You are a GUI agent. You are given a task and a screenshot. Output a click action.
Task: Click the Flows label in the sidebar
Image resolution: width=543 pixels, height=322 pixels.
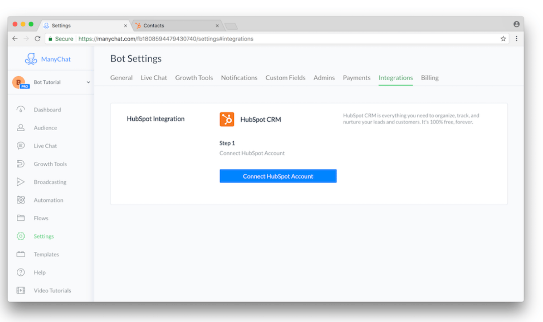[41, 218]
